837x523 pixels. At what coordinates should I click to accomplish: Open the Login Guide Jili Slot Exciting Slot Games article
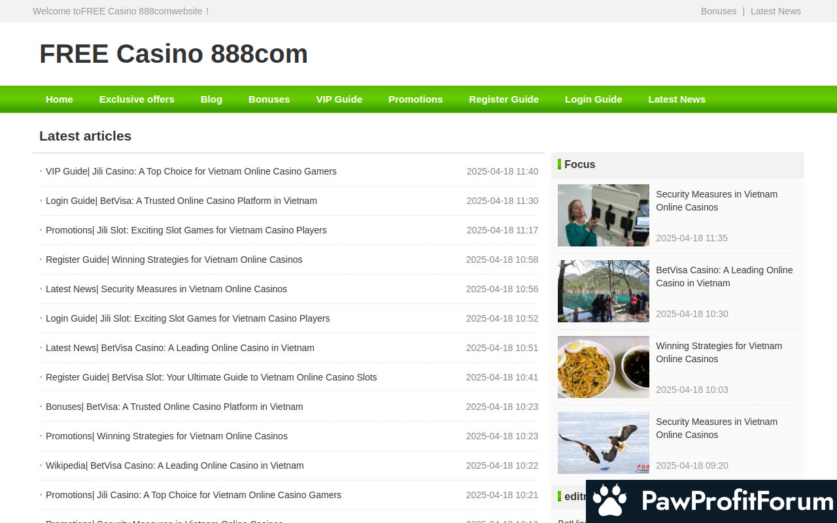tap(188, 318)
